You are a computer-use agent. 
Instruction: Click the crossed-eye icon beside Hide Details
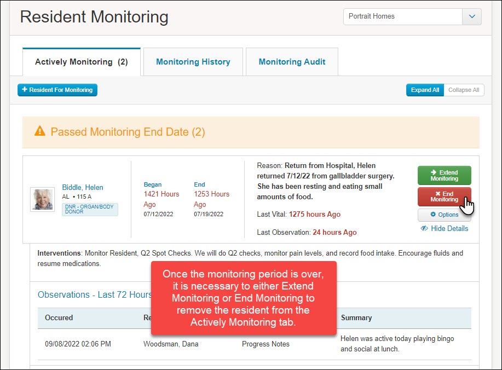[x=424, y=228]
